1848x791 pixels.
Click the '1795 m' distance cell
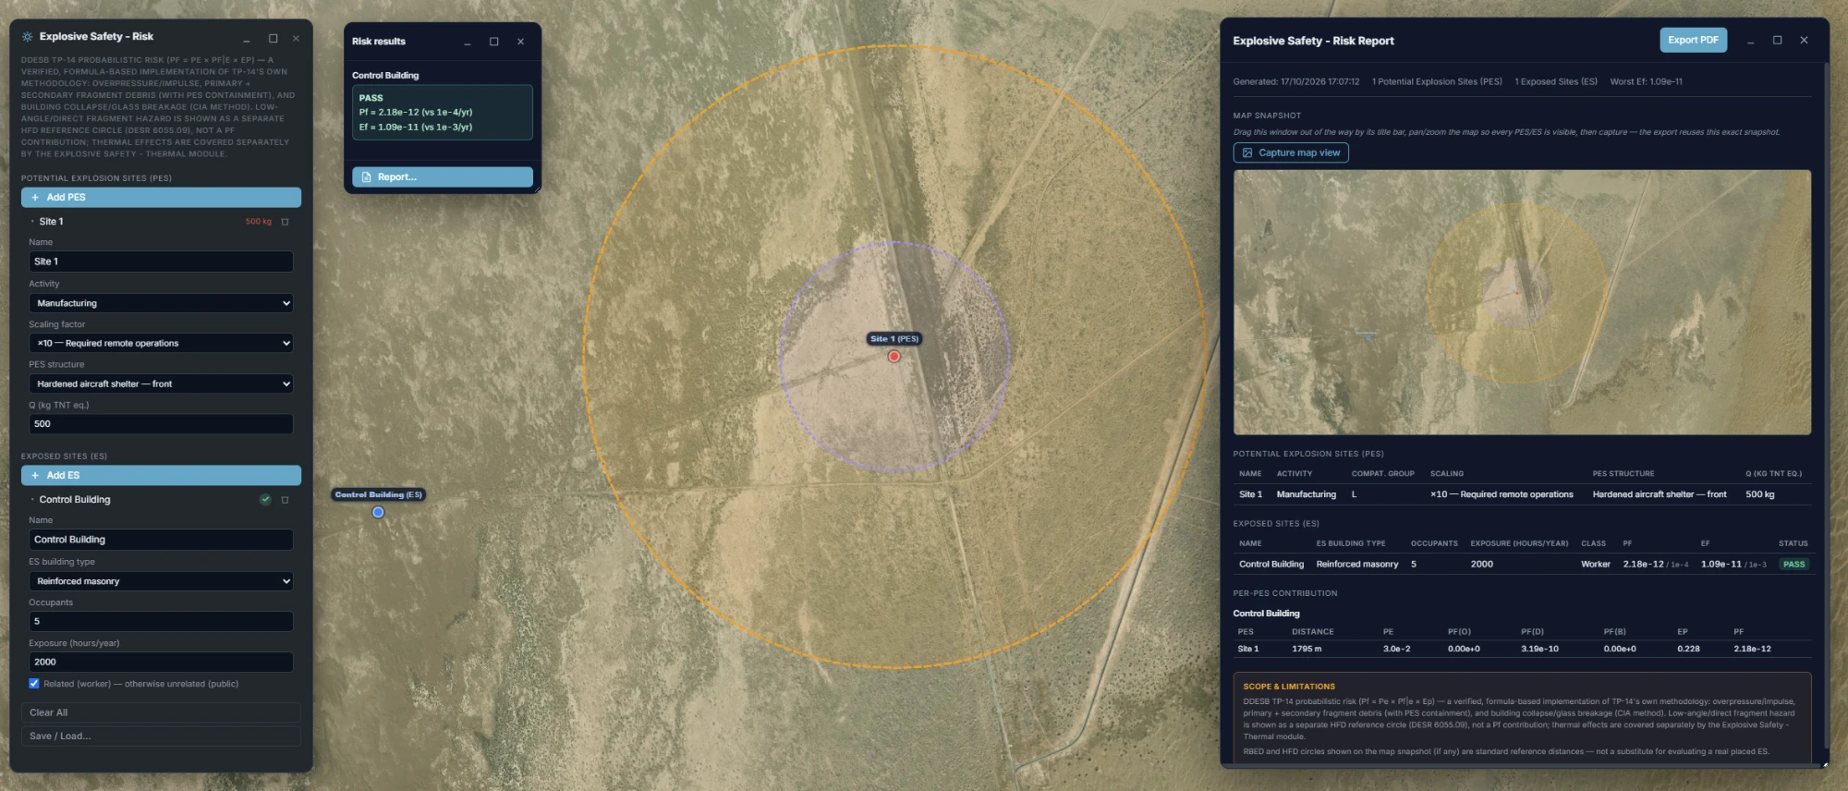click(x=1307, y=650)
